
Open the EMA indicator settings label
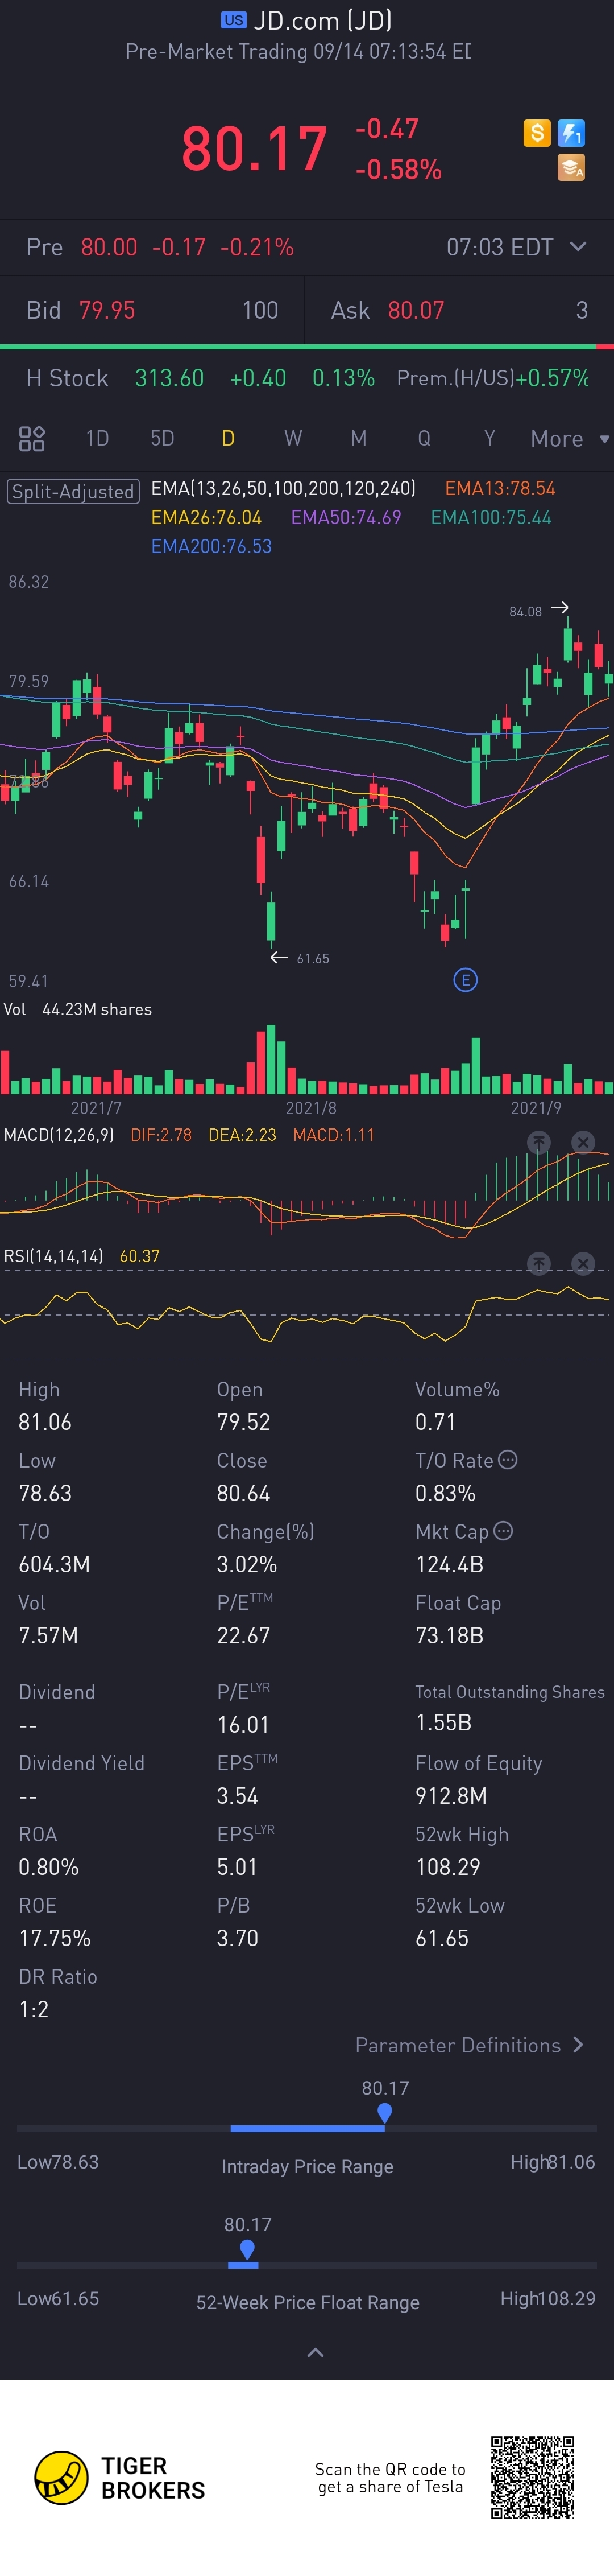coord(283,488)
